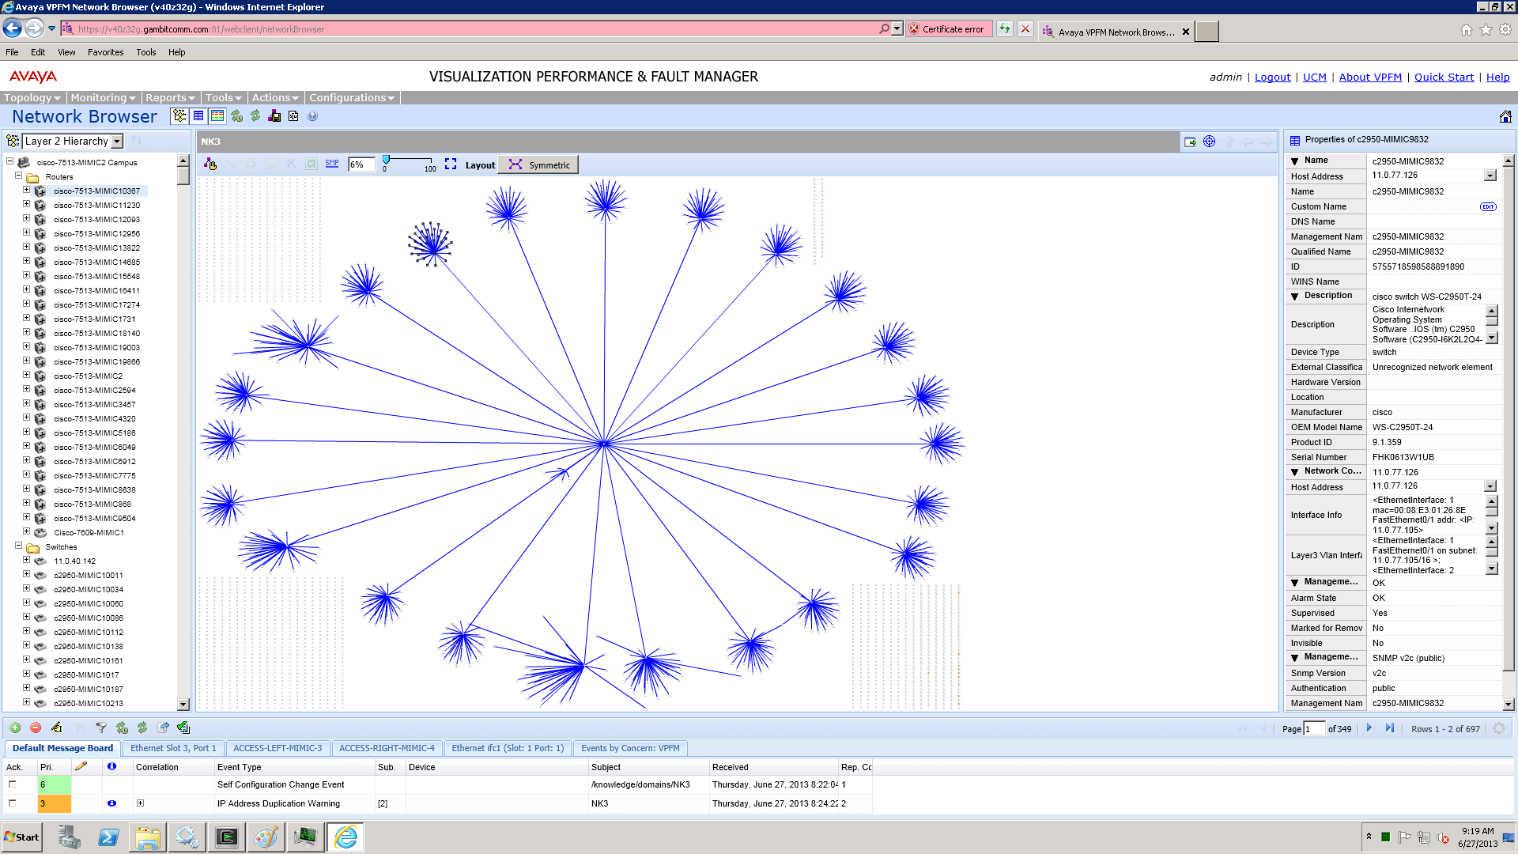Click the SMP link icon in map toolbar

[x=332, y=164]
